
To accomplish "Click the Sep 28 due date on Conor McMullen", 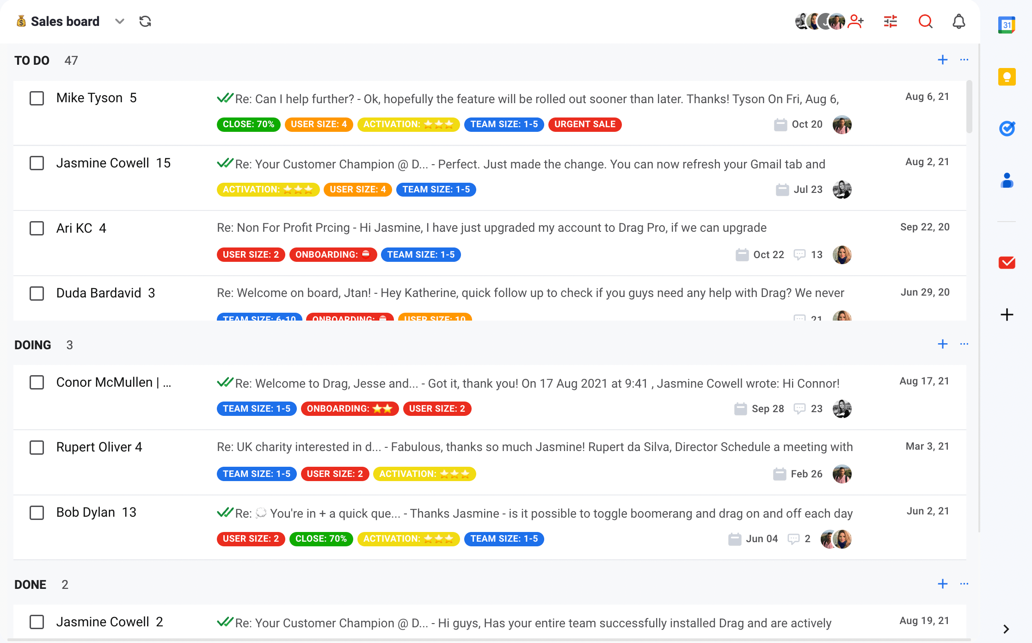I will [x=759, y=409].
